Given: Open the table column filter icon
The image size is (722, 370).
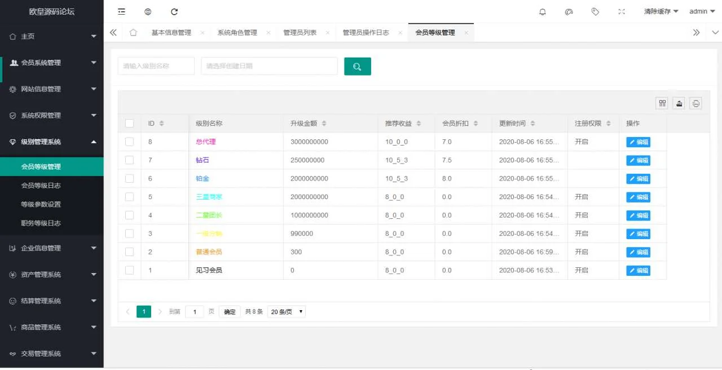Looking at the screenshot, I should 662,103.
